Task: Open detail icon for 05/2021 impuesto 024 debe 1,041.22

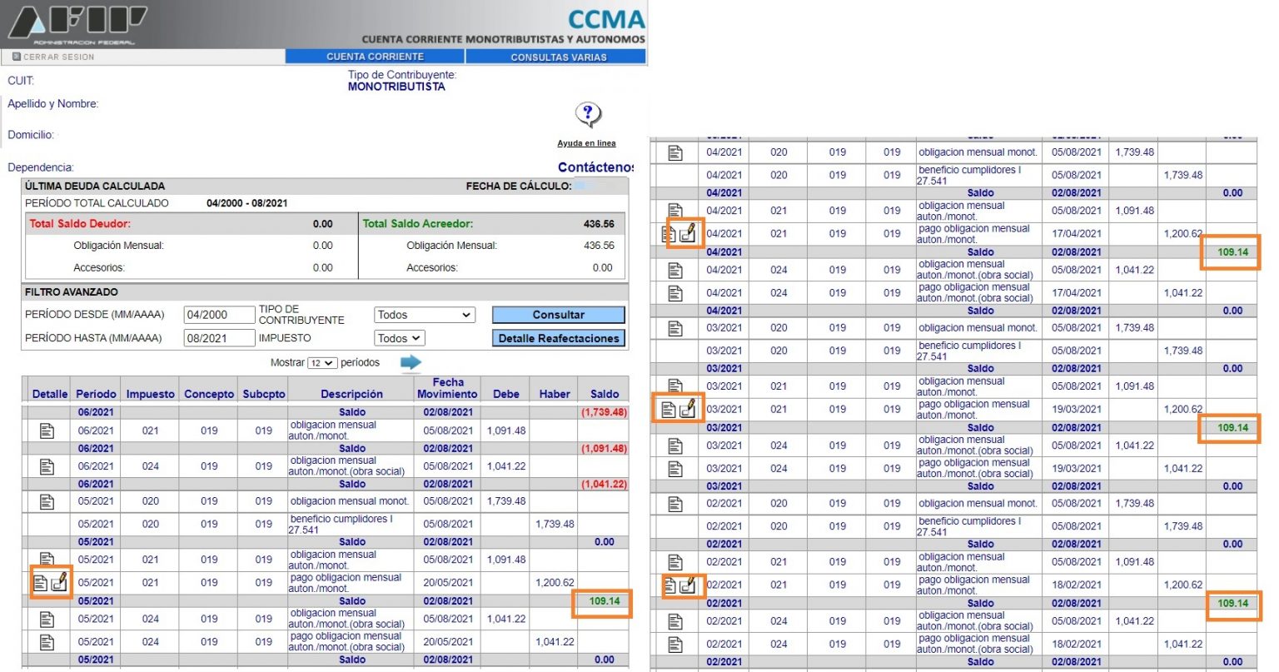Action: click(47, 619)
